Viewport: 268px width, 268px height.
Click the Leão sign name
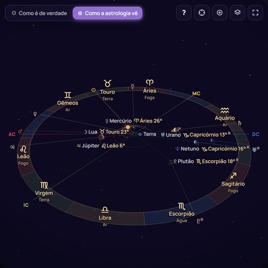click(23, 156)
